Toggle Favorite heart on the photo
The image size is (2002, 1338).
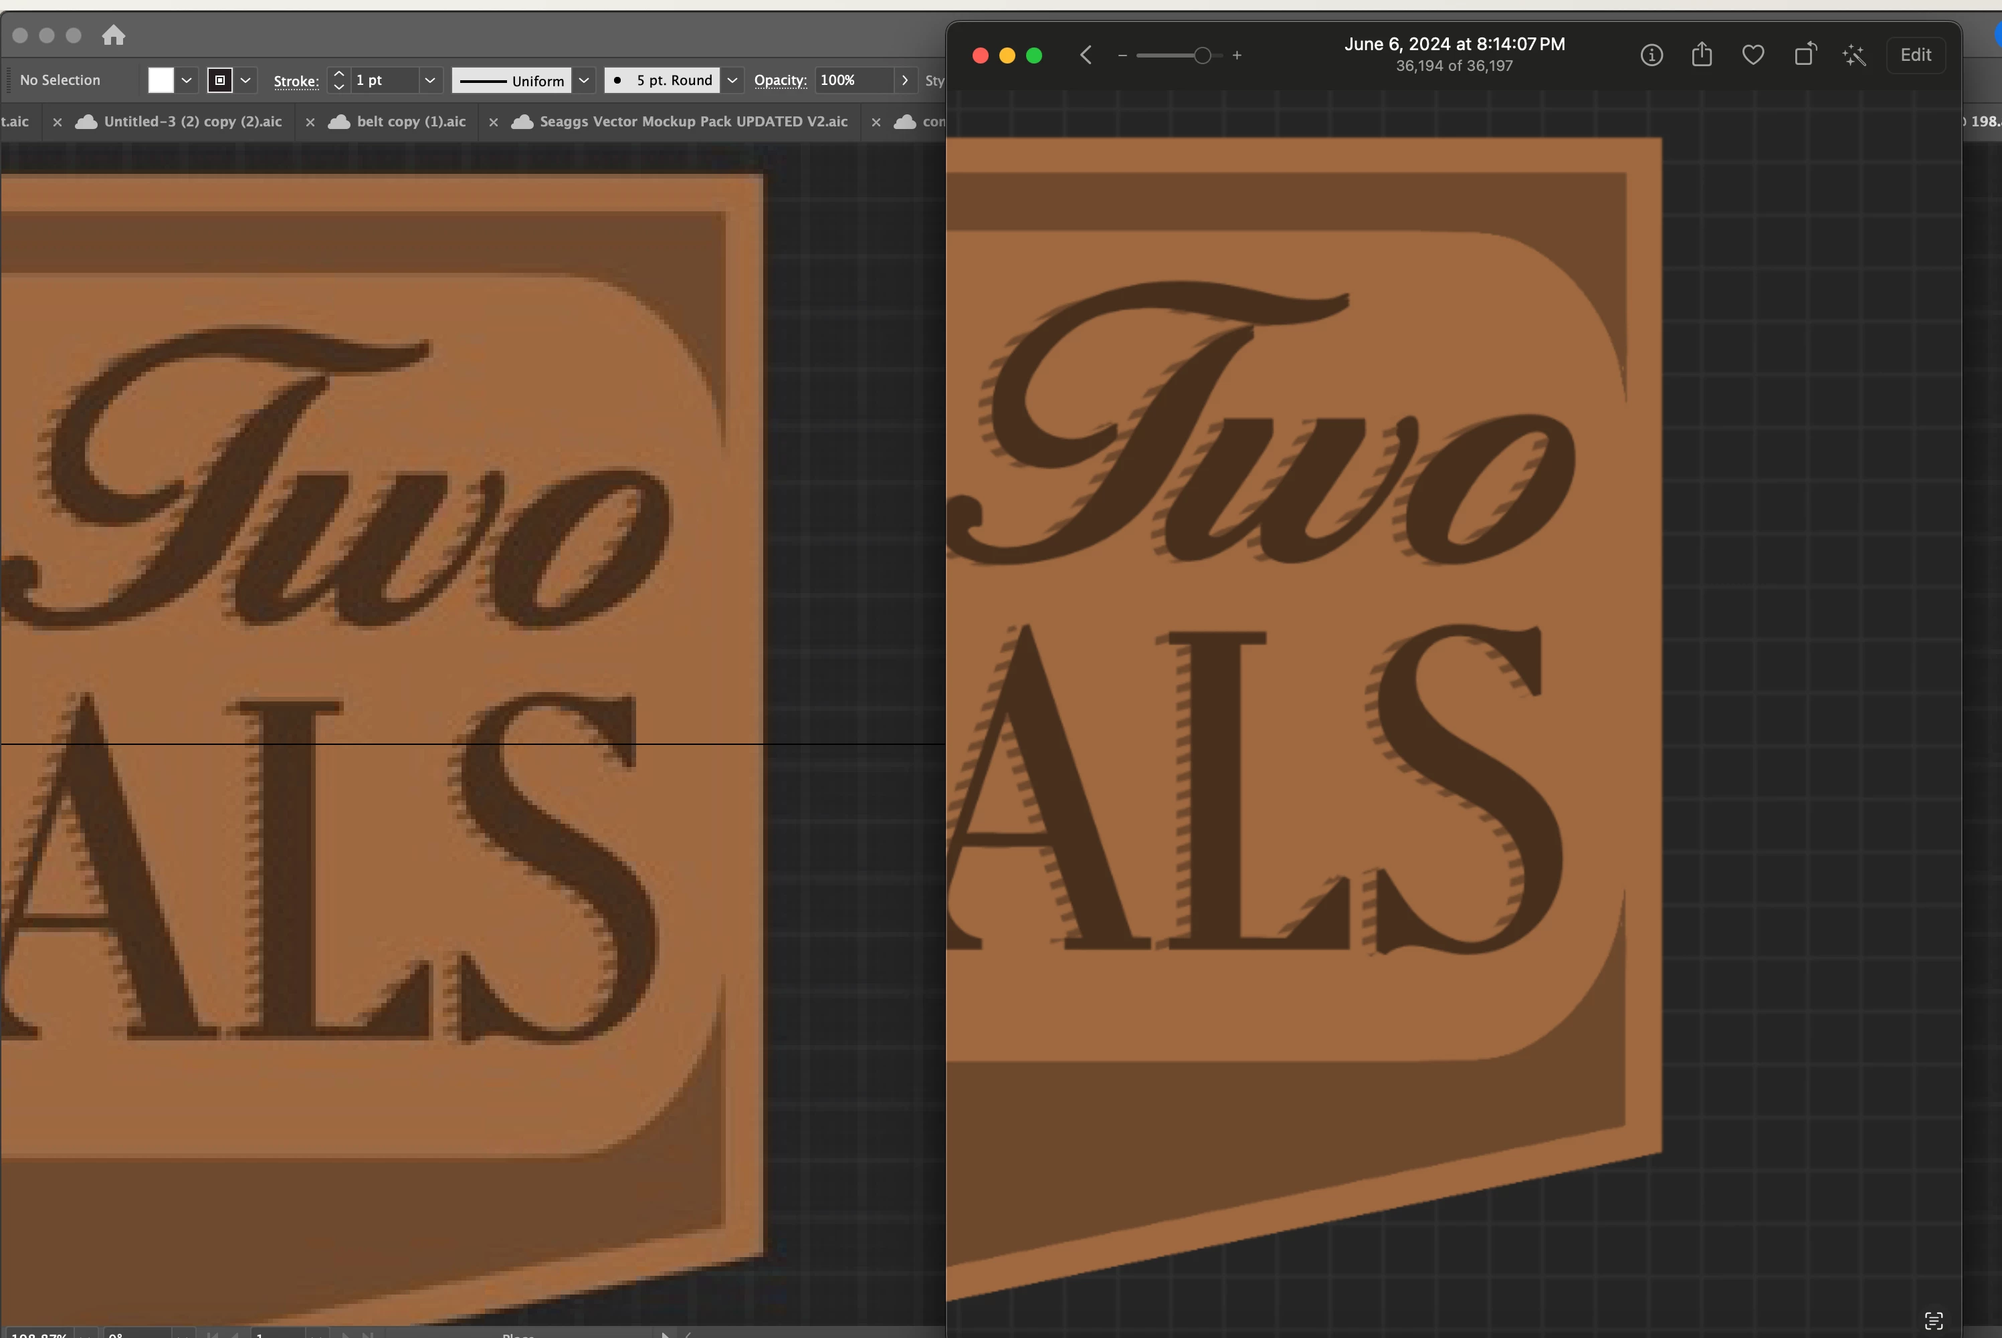pyautogui.click(x=1753, y=55)
